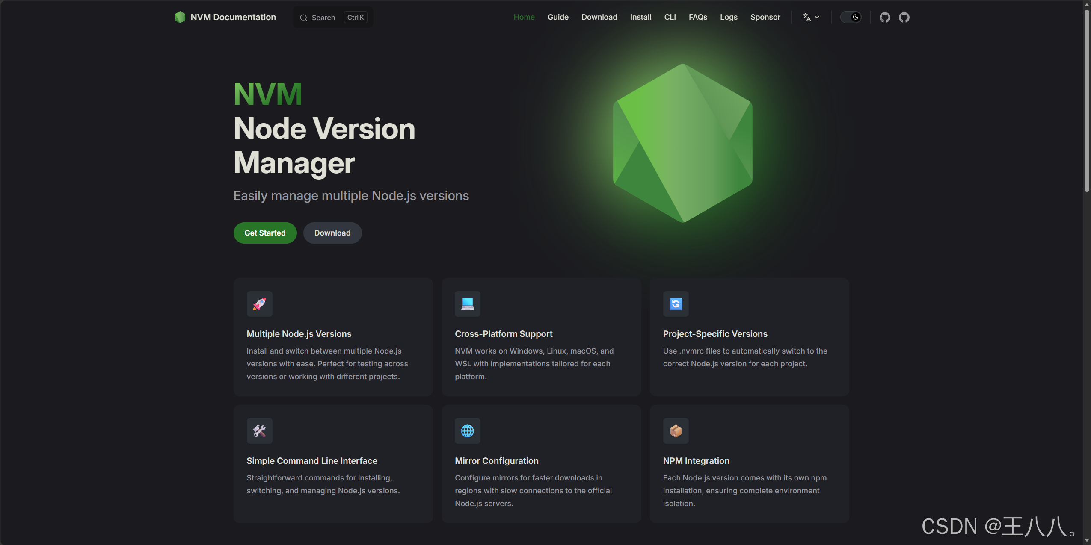The height and width of the screenshot is (545, 1091).
Task: Click the 'Each Node.js version comes with' description
Action: [x=745, y=491]
